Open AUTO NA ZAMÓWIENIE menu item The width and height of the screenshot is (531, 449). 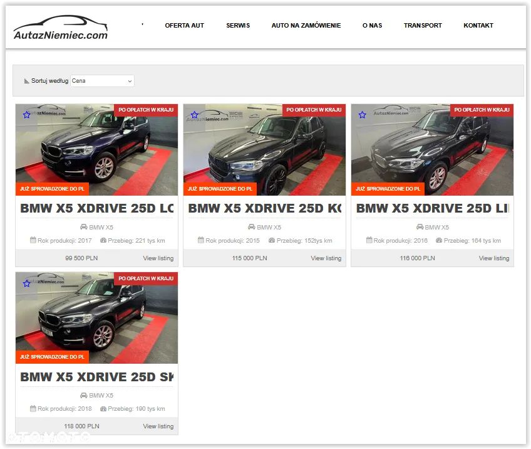pos(306,26)
